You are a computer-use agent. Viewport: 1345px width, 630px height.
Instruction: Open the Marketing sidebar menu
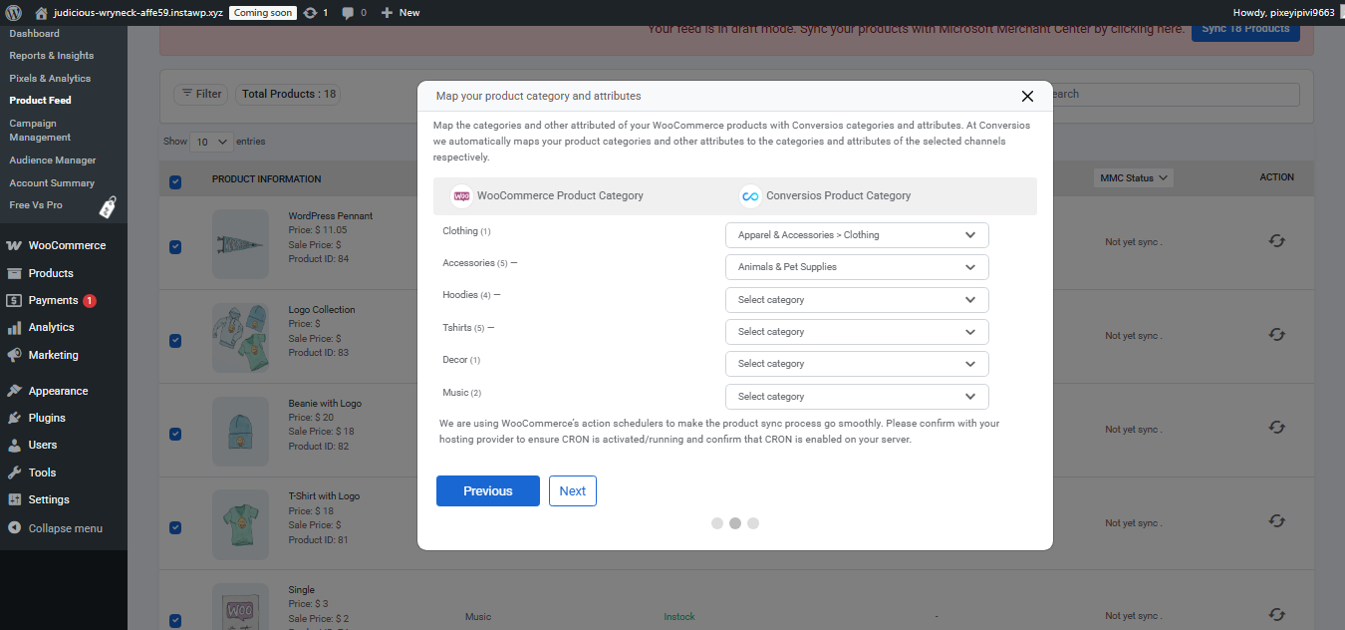(x=64, y=355)
